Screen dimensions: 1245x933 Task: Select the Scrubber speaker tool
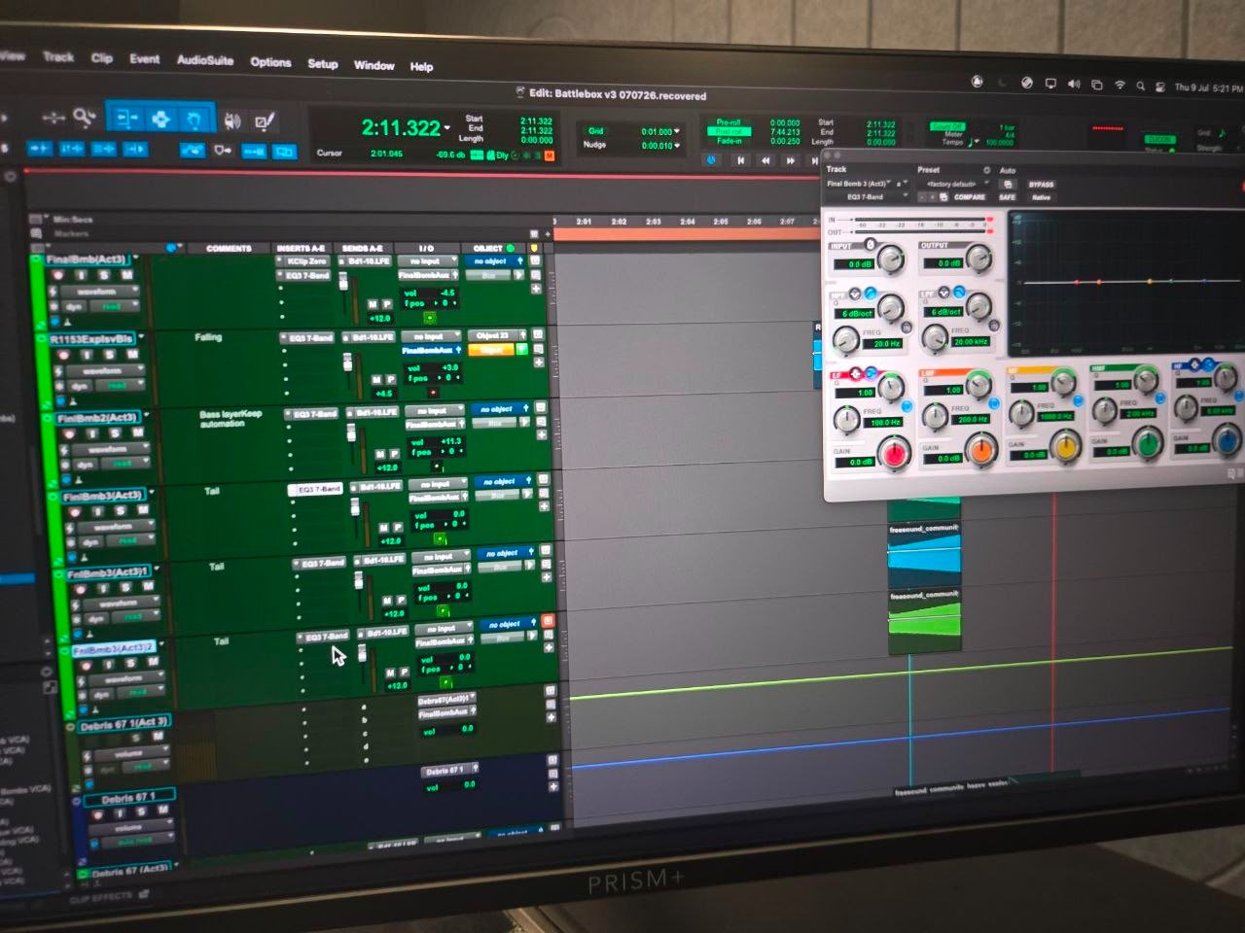coord(232,121)
